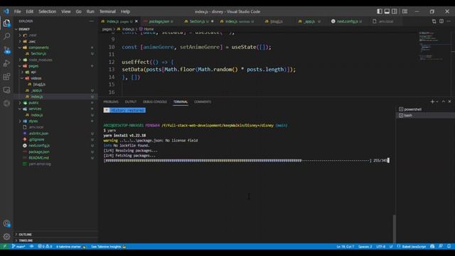Image resolution: width=455 pixels, height=256 pixels.
Task: Click the feedback icon in status bar
Action: click(441, 247)
